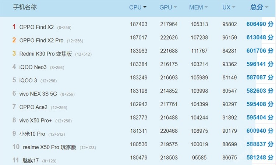Click total score 581248 分
The image size is (276, 165).
click(x=260, y=158)
